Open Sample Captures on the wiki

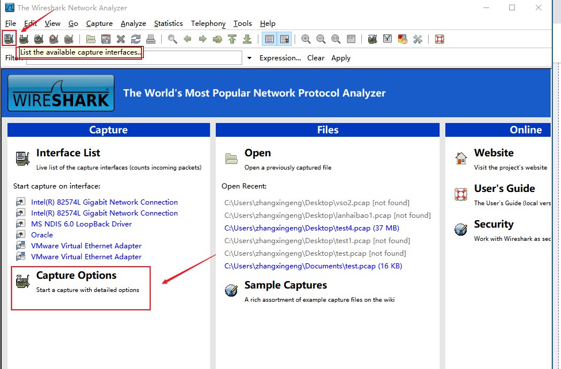285,285
